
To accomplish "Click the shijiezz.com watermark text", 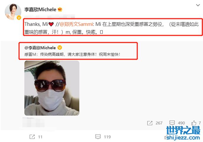I will pyautogui.click(x=183, y=138).
